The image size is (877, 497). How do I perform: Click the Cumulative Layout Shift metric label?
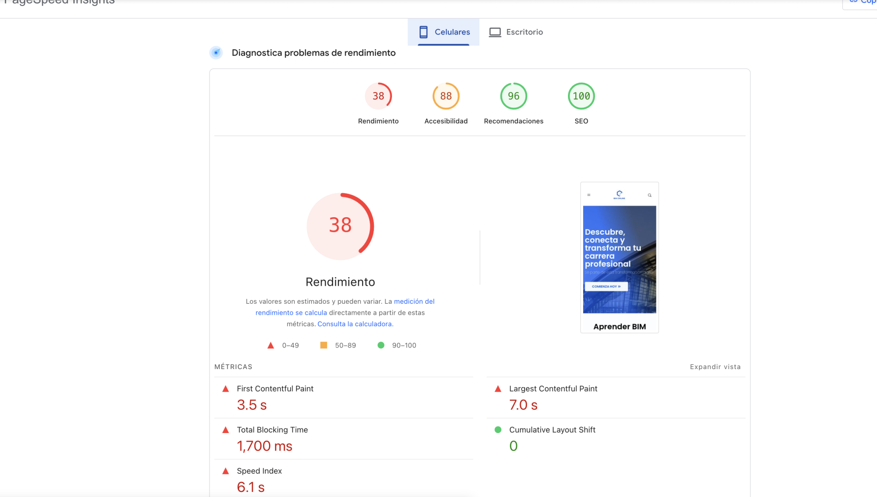click(x=552, y=430)
